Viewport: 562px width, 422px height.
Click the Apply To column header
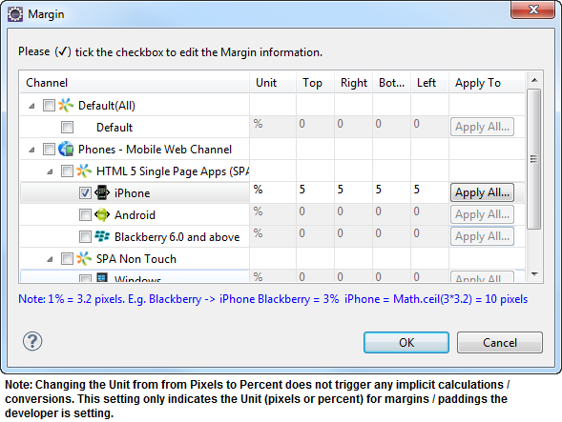(x=487, y=83)
